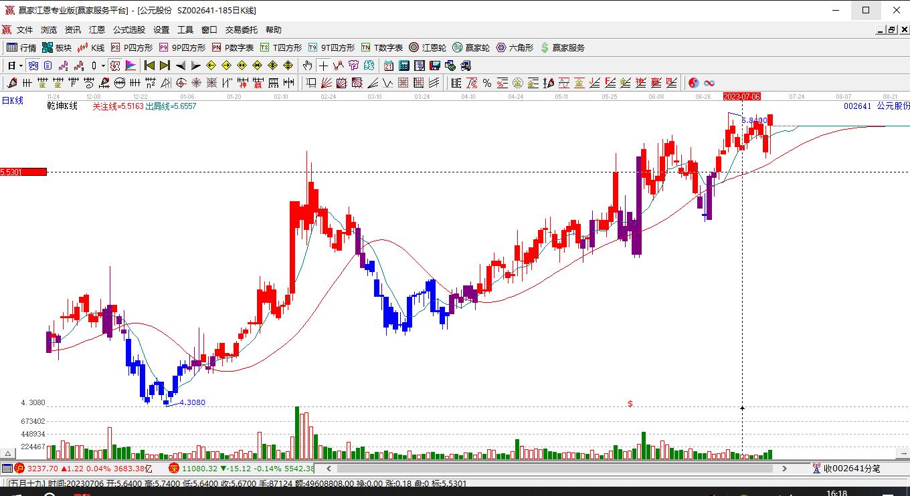Click the red 神 character tool icon
Image resolution: width=910 pixels, height=496 pixels.
coord(242,83)
